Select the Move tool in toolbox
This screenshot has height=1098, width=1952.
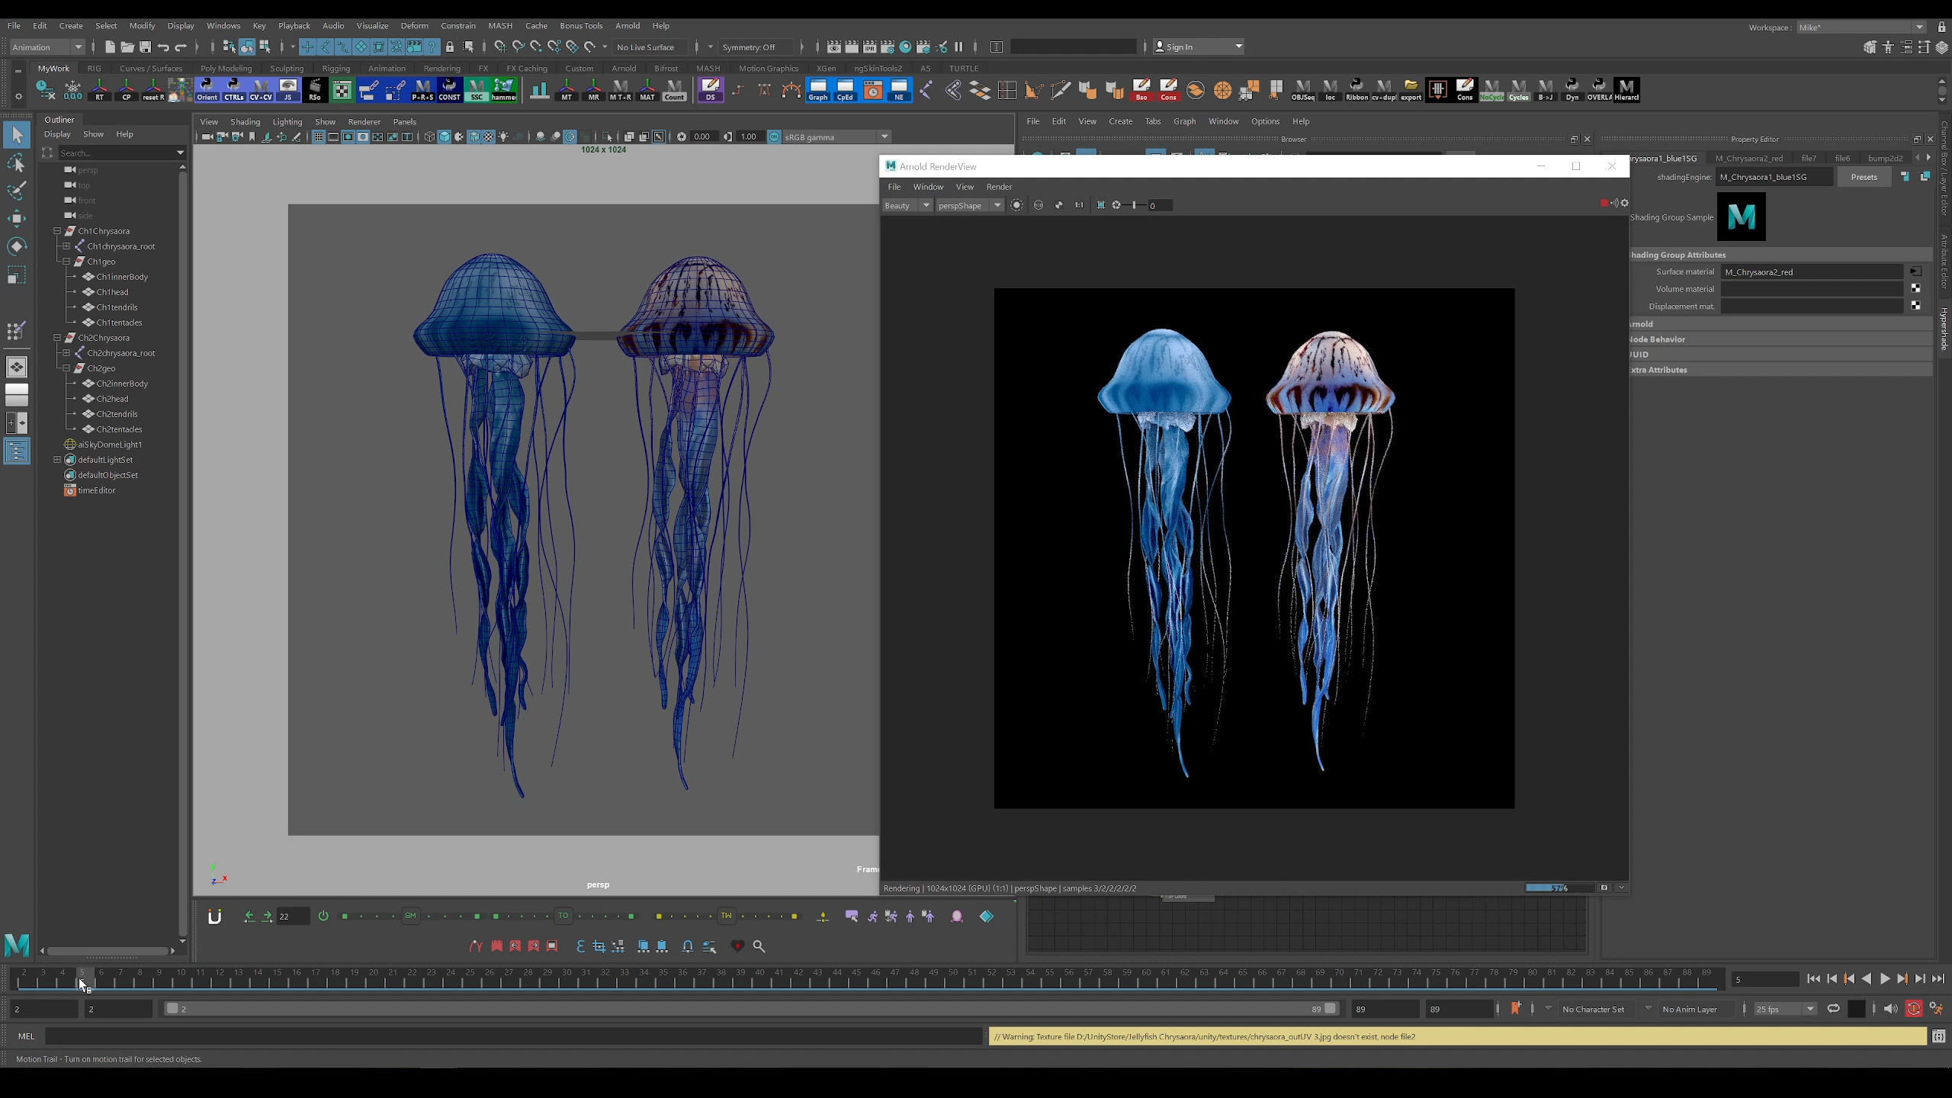coord(17,218)
